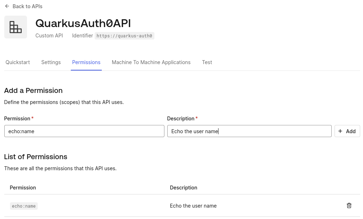The height and width of the screenshot is (219, 363).
Task: Click the Custom API label
Action: [49, 36]
